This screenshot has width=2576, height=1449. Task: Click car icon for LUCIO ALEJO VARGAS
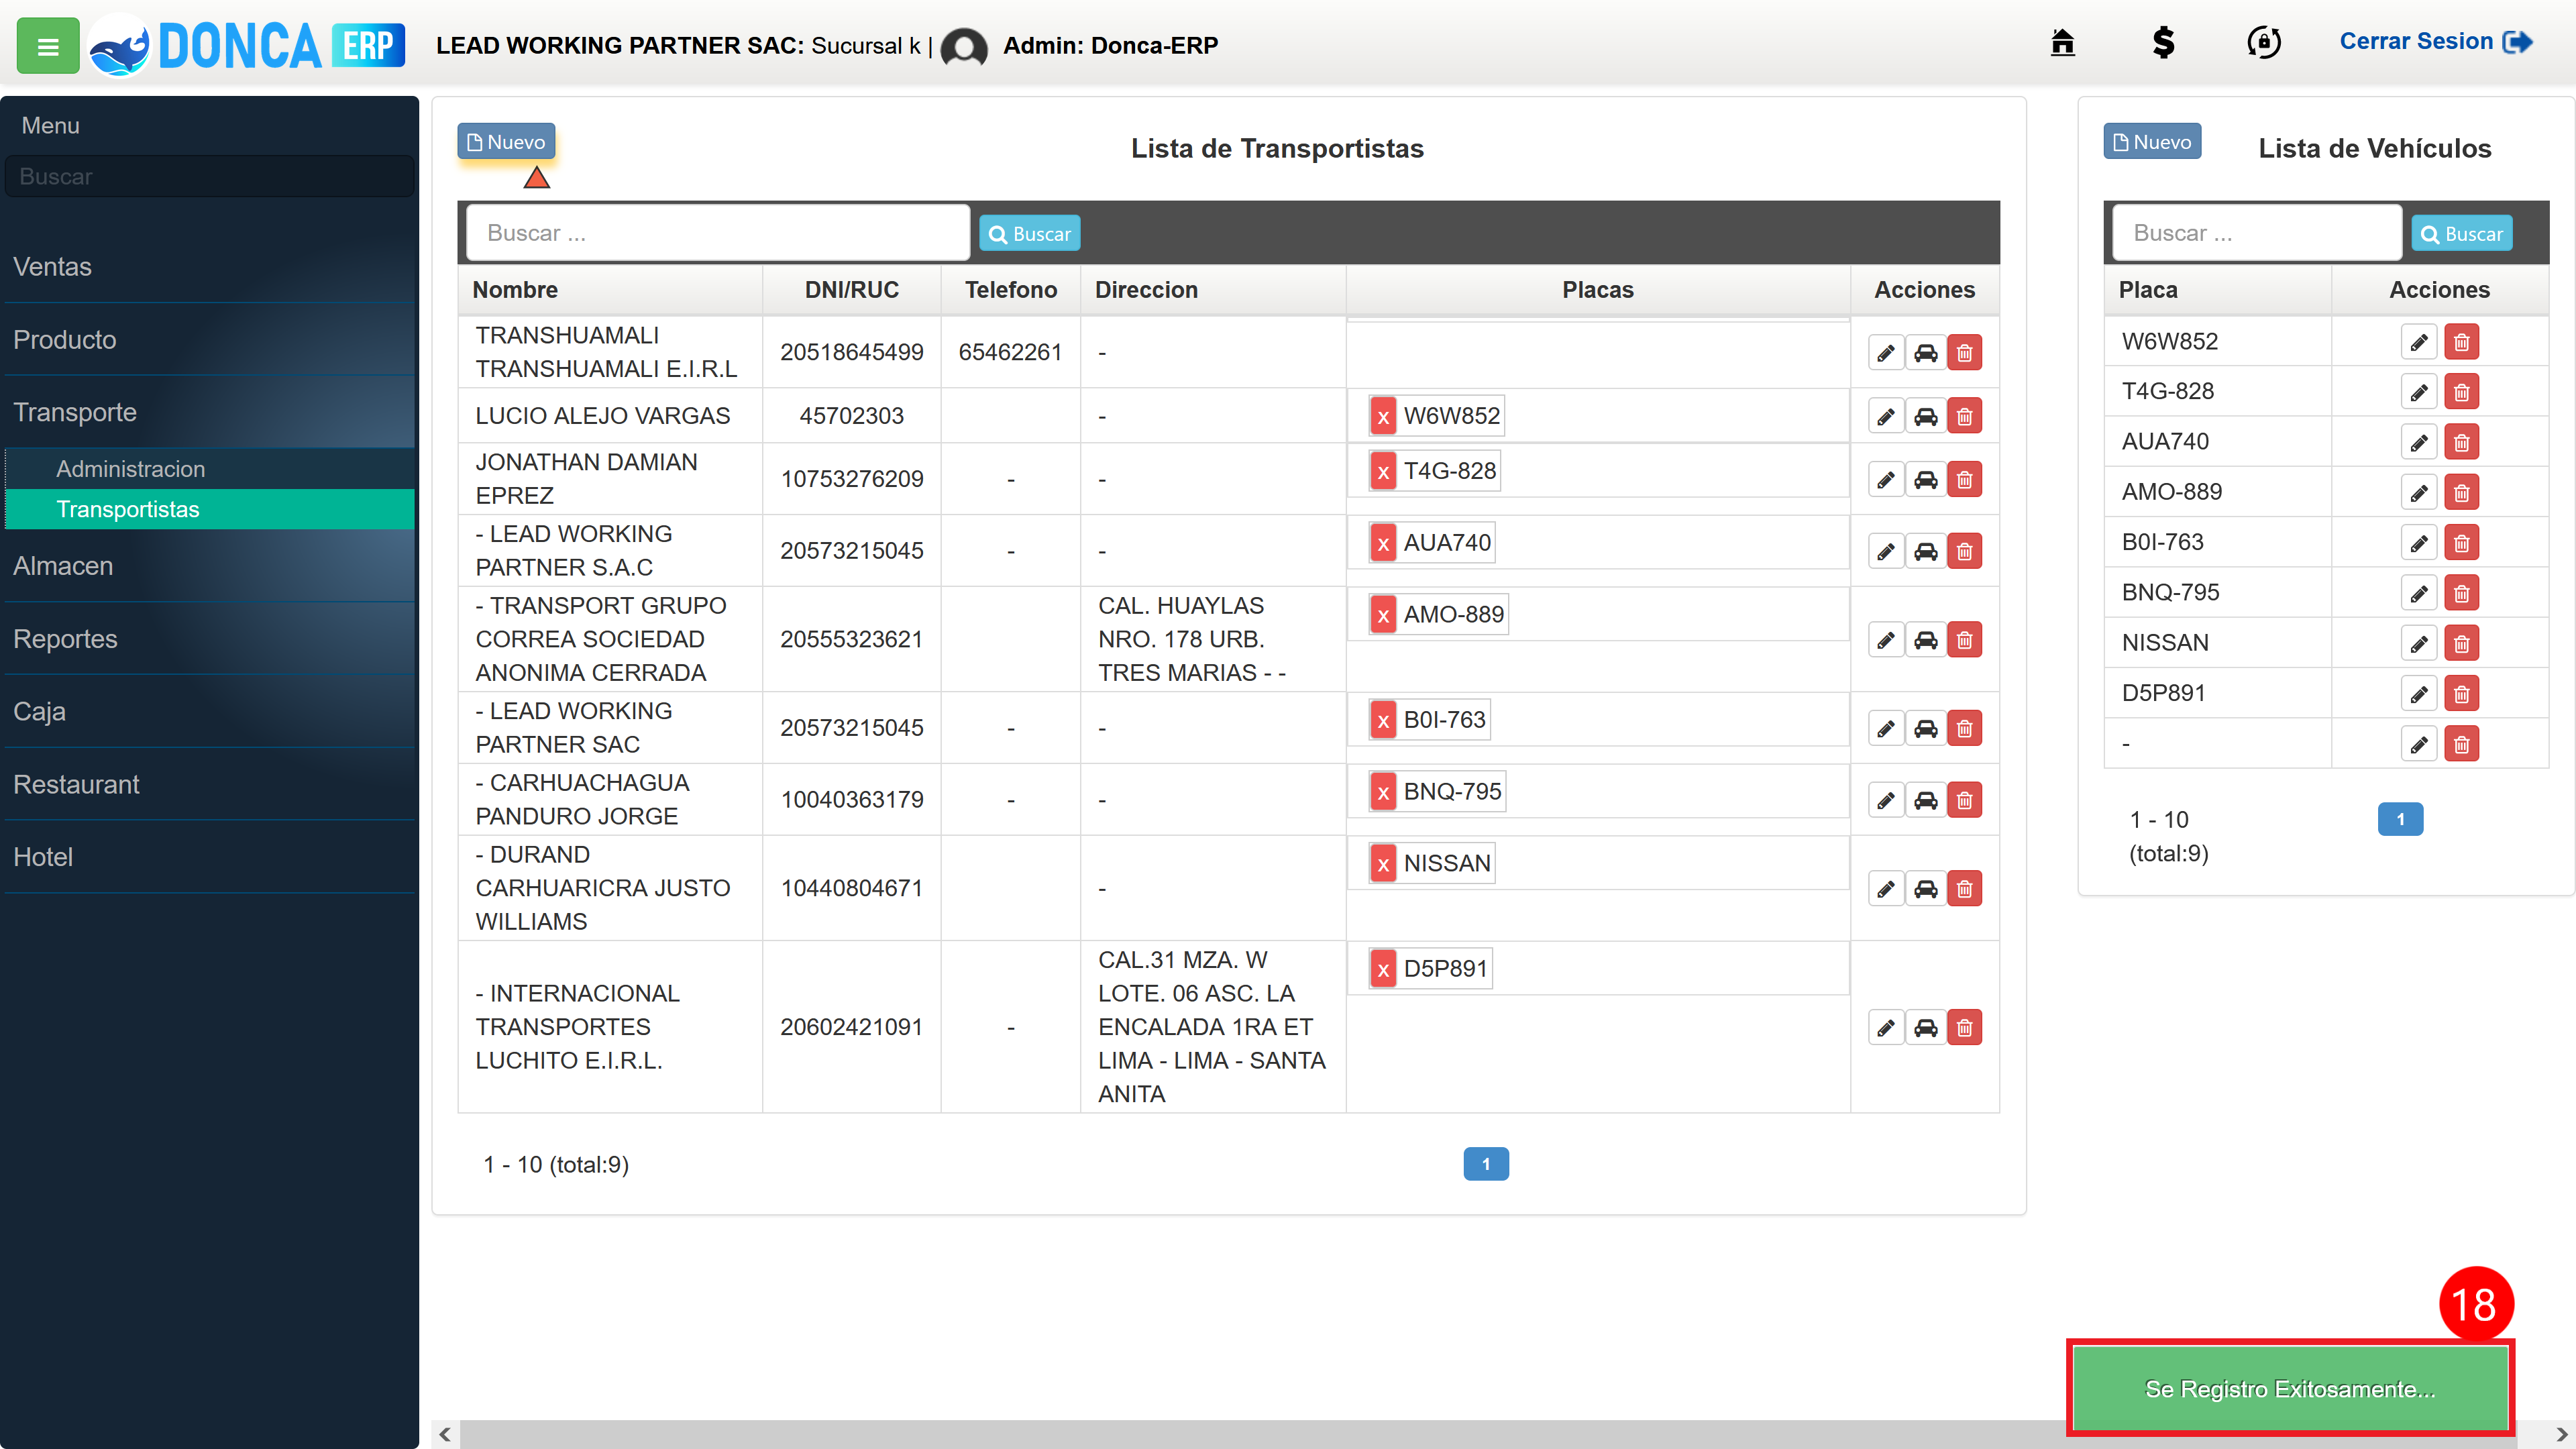(1925, 415)
